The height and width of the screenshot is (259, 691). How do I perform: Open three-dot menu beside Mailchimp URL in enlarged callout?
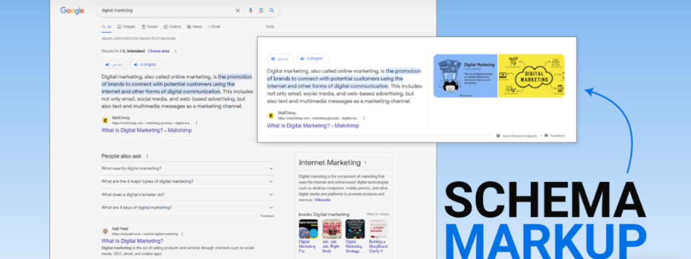click(364, 118)
